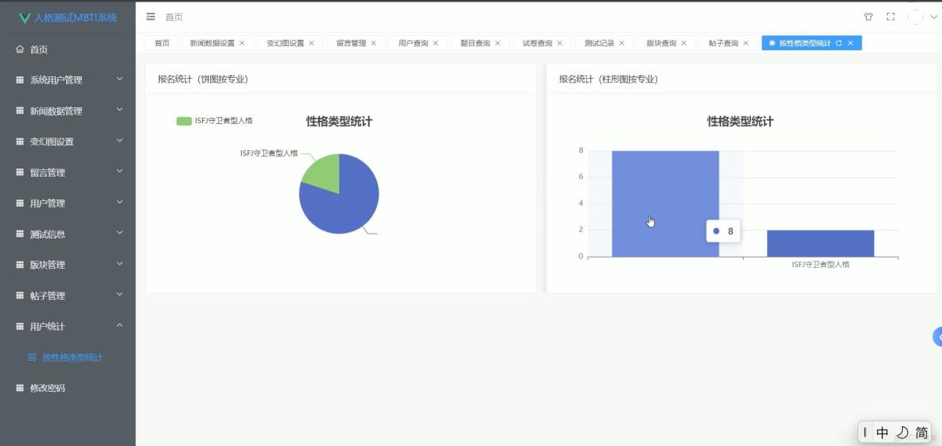Click the moon icon in IME bar
Viewport: 942px width, 446px height.
pyautogui.click(x=902, y=432)
